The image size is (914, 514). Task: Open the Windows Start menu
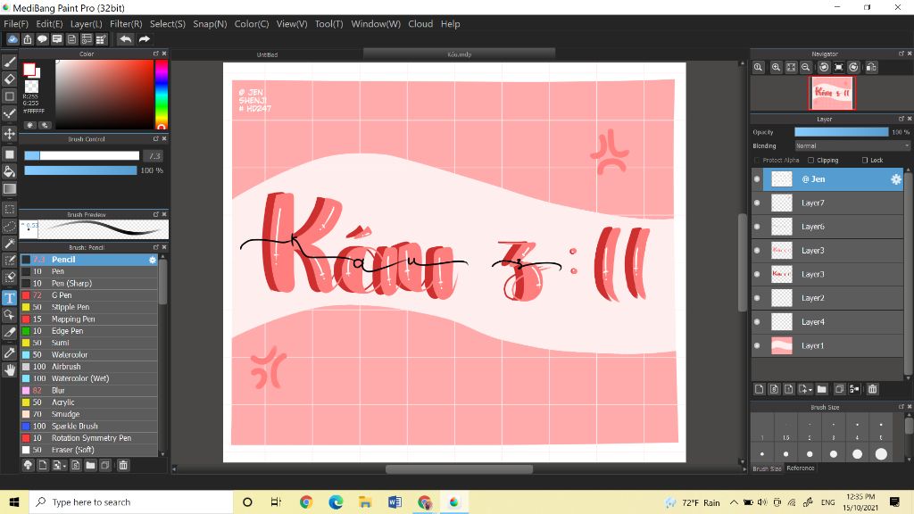coord(14,502)
